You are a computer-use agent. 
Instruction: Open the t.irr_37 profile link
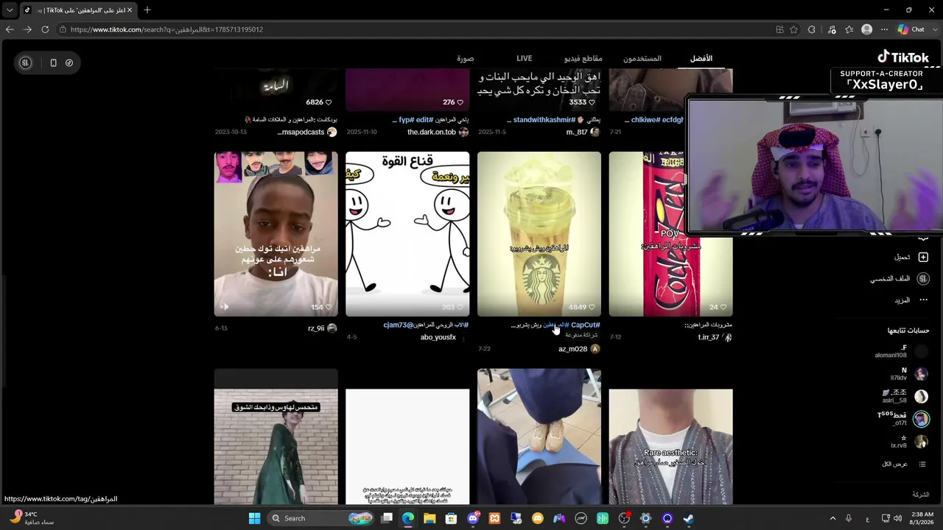[709, 337]
